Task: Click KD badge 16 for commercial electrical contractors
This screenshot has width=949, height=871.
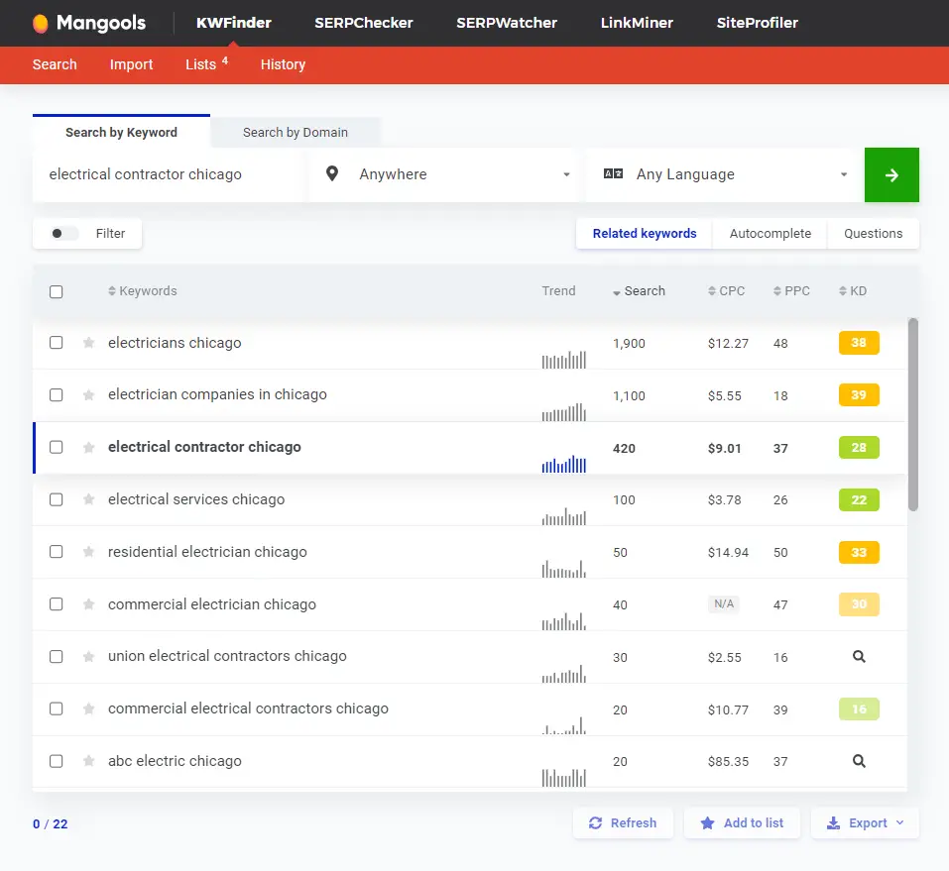Action: [859, 708]
